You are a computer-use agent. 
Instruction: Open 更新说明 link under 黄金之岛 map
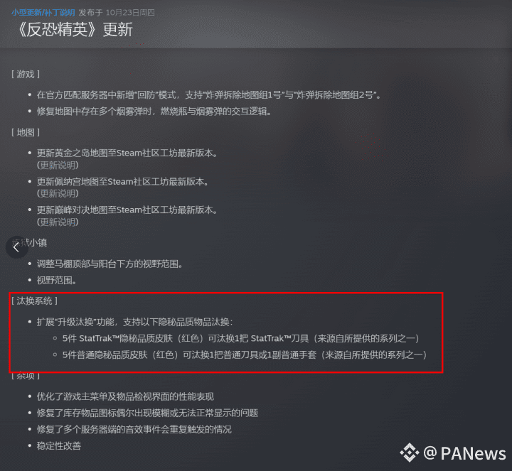click(58, 165)
